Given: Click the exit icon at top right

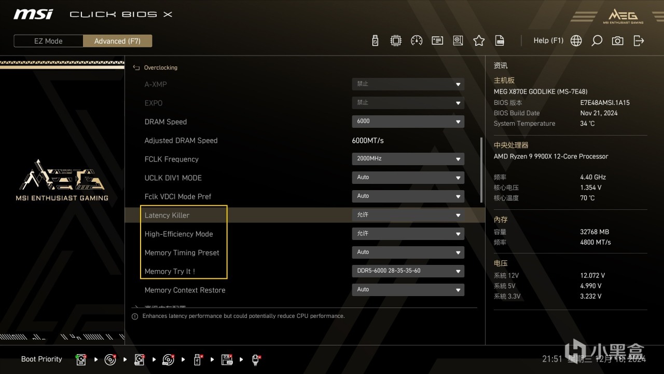Looking at the screenshot, I should (639, 41).
